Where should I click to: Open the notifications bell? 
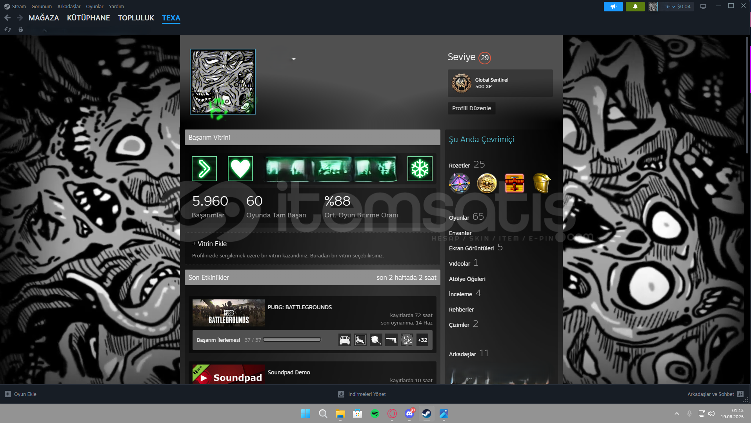pos(635,6)
